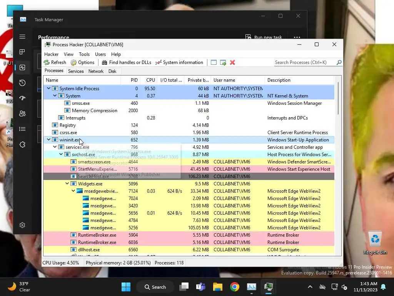
Task: Click the red X terminate icon
Action: [232, 62]
